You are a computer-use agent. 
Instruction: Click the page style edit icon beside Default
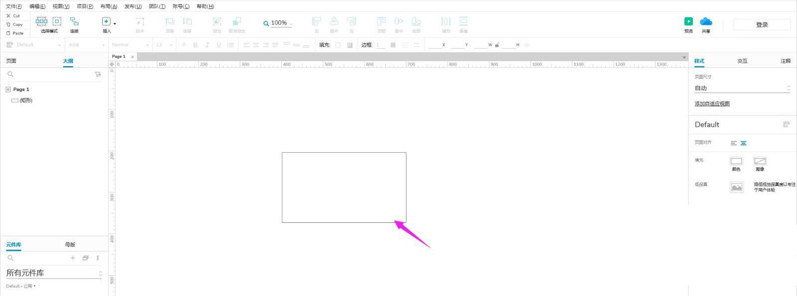pyautogui.click(x=786, y=124)
